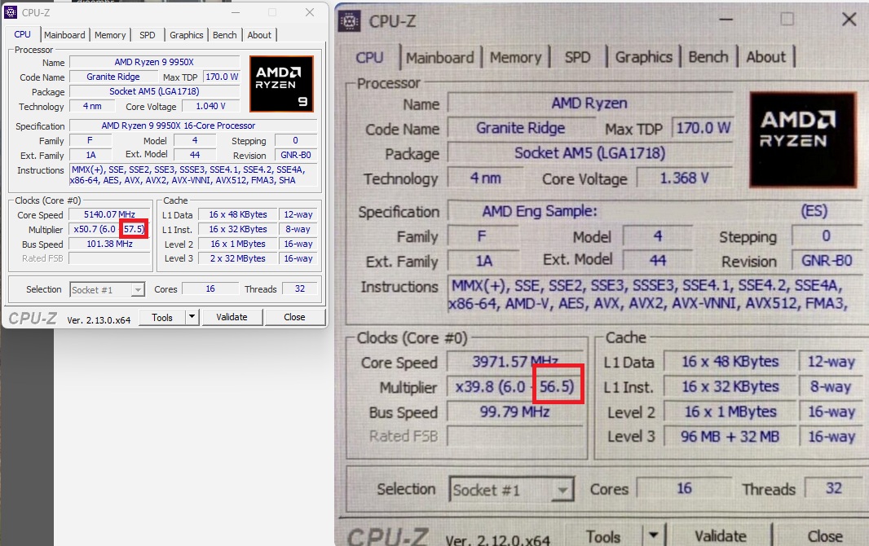Open Tools dropdown arrow in left window
The width and height of the screenshot is (869, 546).
pos(192,317)
